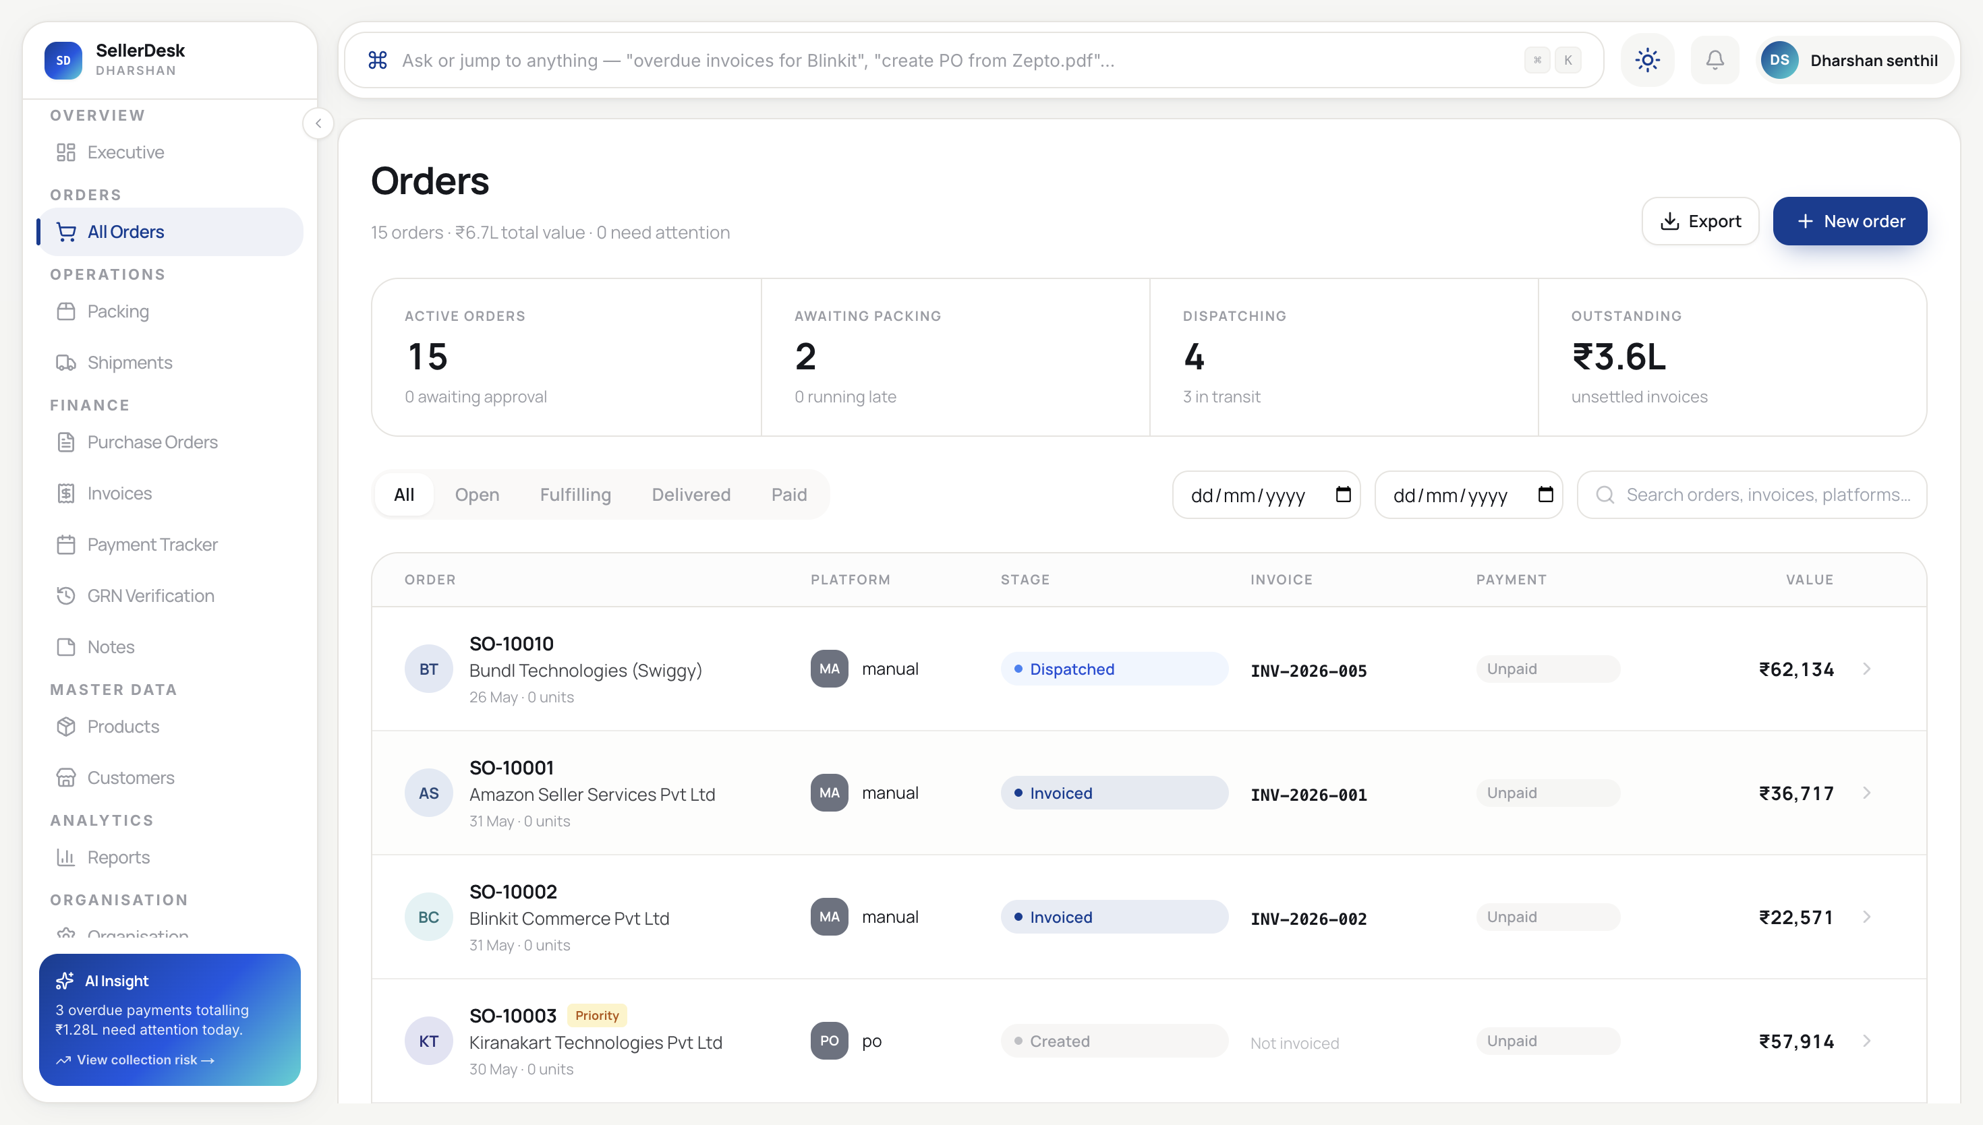
Task: Click the GRN Verification history icon
Action: click(67, 596)
